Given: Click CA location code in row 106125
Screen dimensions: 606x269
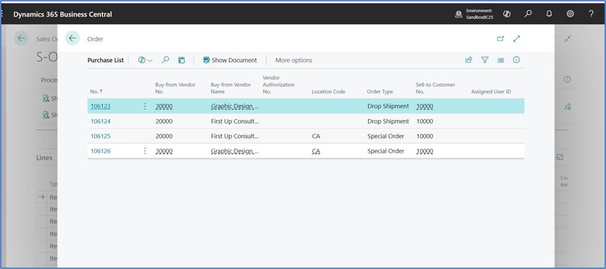Looking at the screenshot, I should 316,136.
